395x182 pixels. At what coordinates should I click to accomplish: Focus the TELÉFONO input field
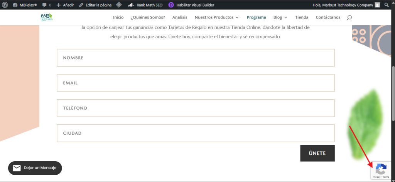(196, 108)
